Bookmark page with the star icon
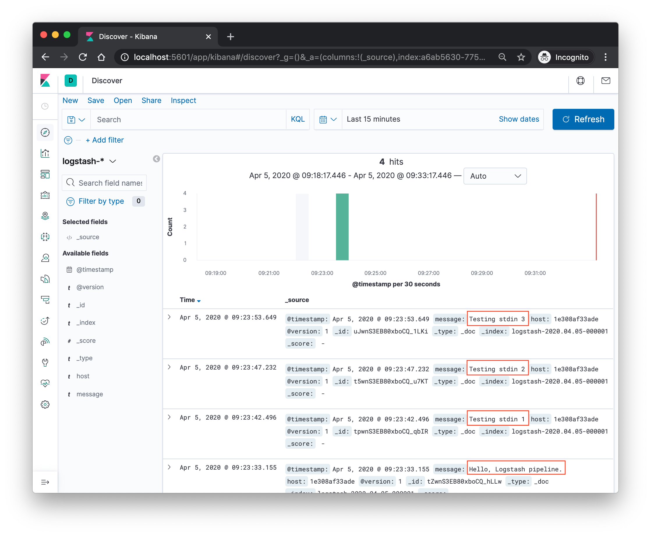The width and height of the screenshot is (651, 536). [521, 57]
